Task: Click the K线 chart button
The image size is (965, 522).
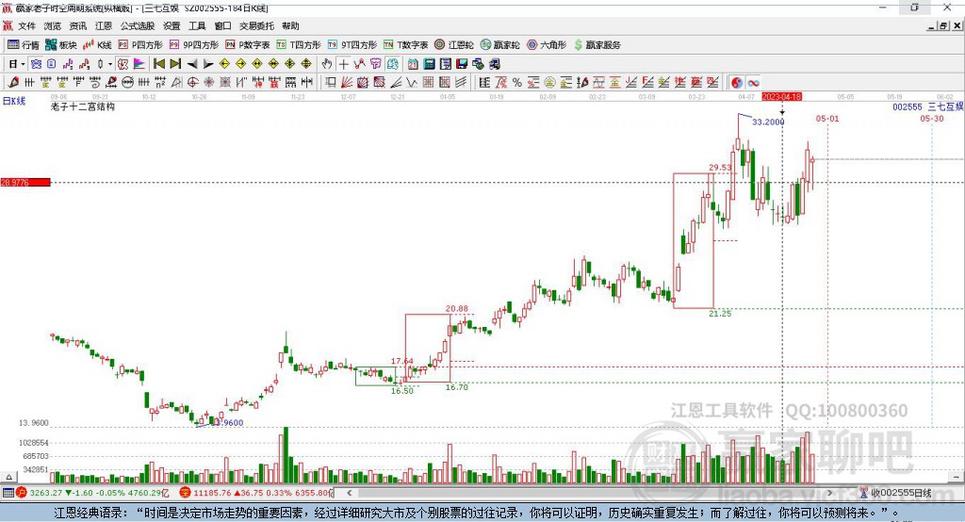Action: coord(97,45)
